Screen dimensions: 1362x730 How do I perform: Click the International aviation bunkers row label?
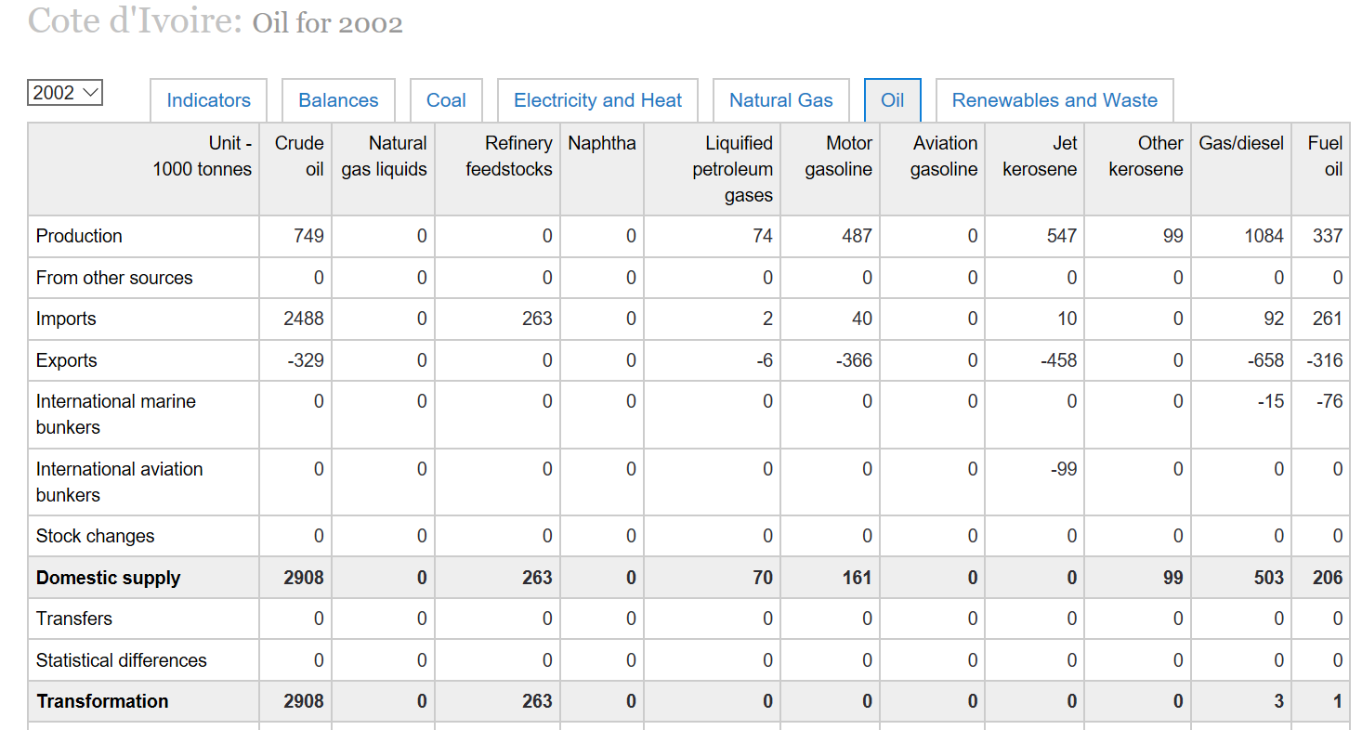tap(119, 481)
